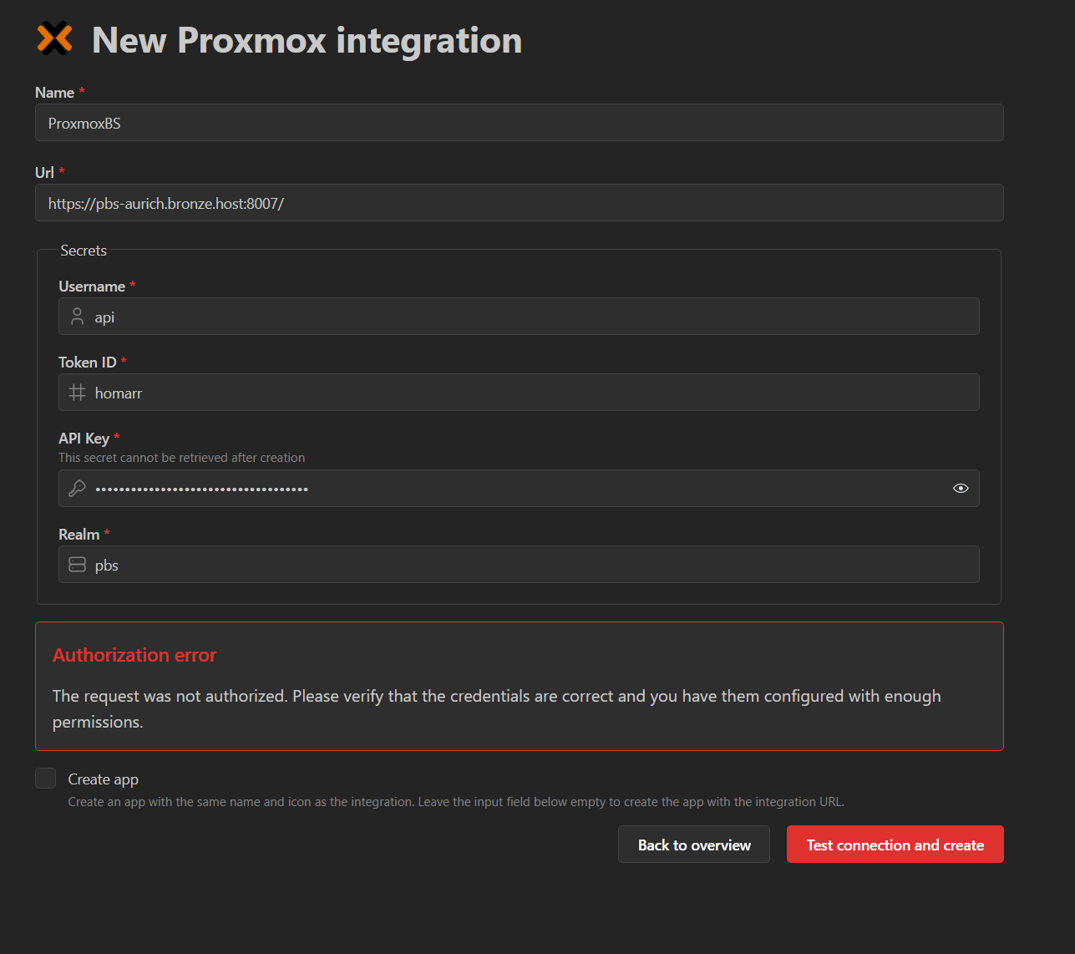Screen dimensions: 1075x954
Task: Click the New Proxmox integration heading
Action: (307, 40)
